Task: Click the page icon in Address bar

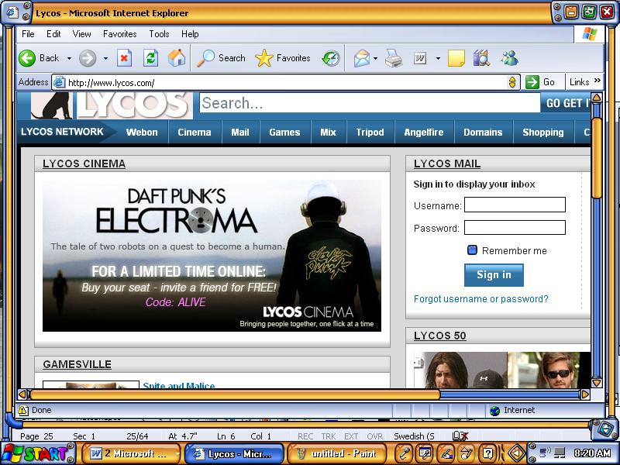Action: (59, 82)
